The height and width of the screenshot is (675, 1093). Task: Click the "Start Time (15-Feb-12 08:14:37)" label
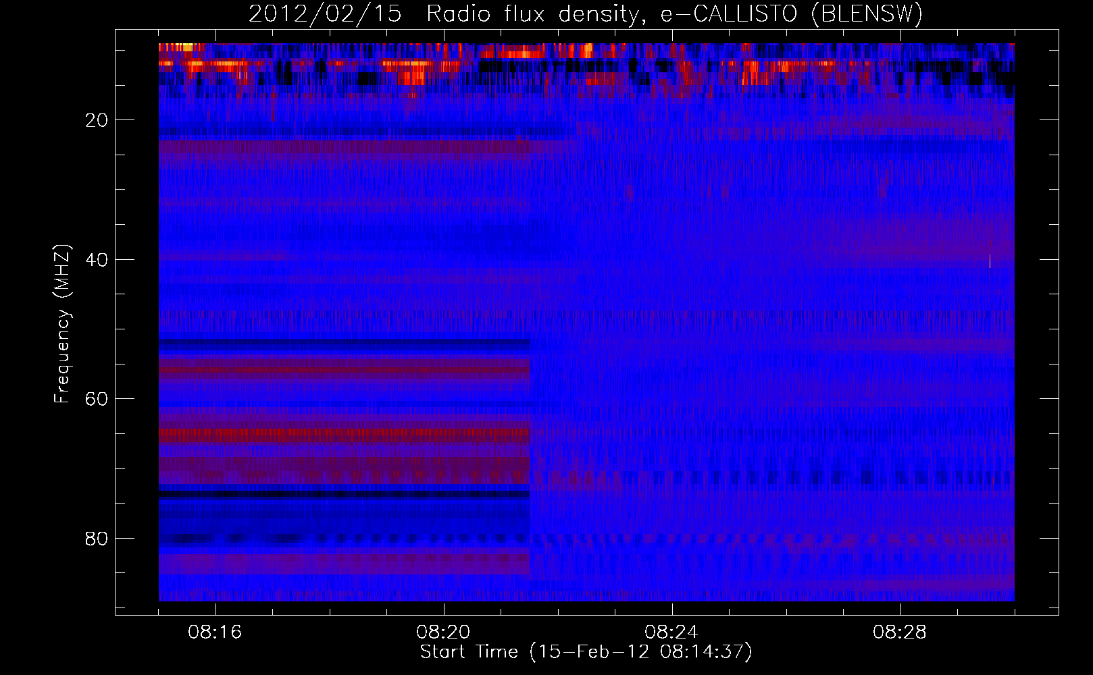(x=586, y=652)
